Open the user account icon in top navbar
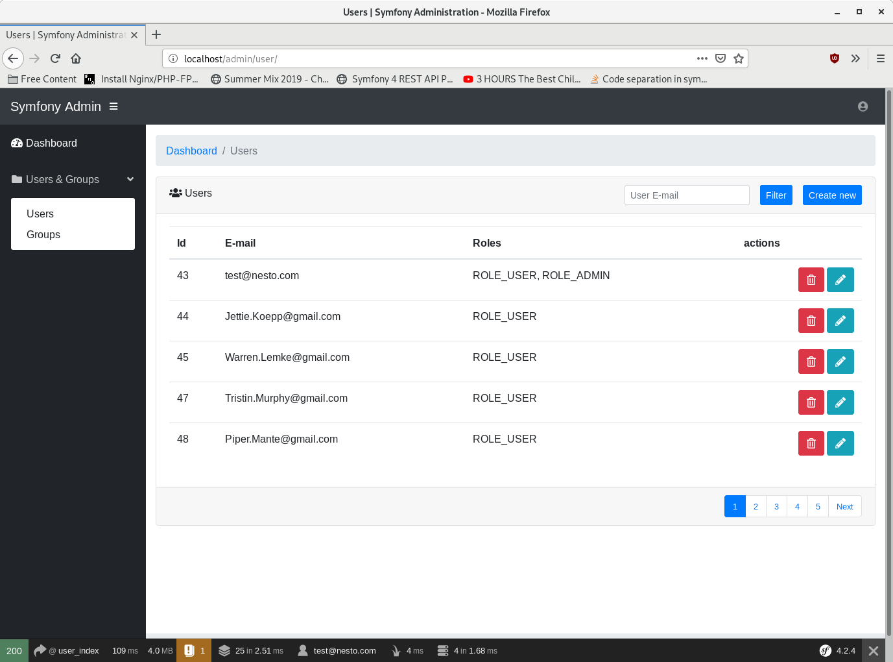 tap(863, 106)
